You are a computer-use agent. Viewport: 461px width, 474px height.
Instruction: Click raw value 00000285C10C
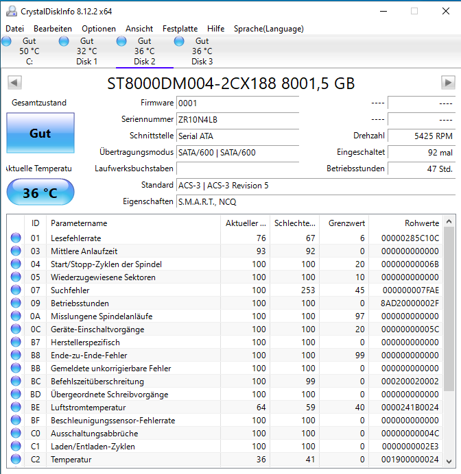(x=410, y=238)
